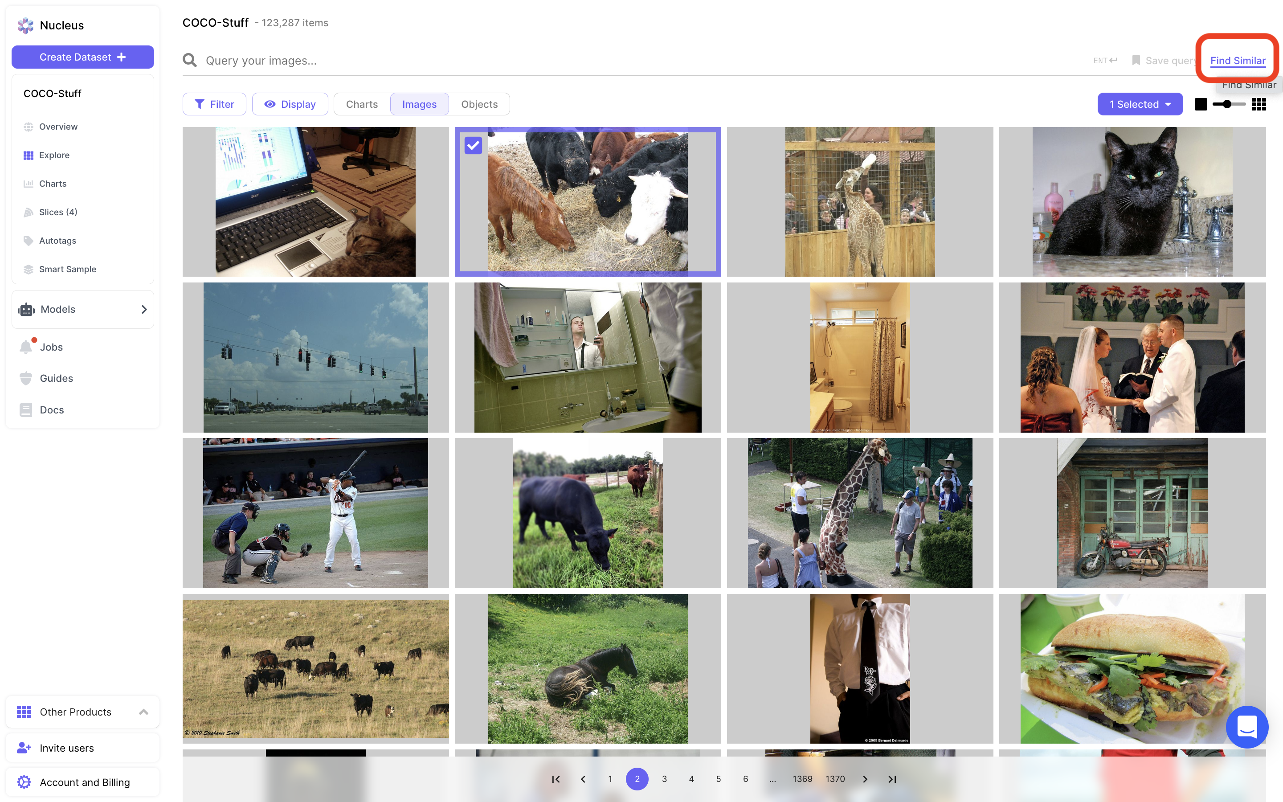Click the Nucleus logo icon
Screen dimensions: 1283x802
pos(25,25)
